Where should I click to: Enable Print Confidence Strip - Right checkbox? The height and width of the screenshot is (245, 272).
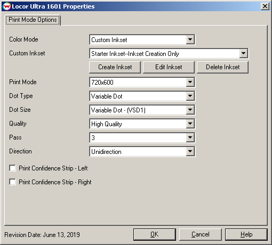(12, 182)
